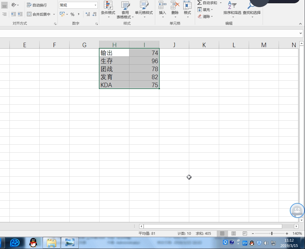
Task: Select column K header
Action: point(204,45)
